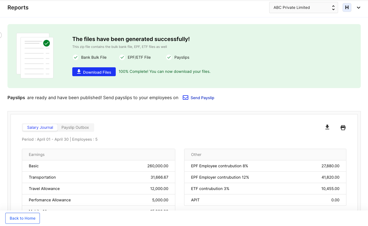
Task: Click the Travel Allowance row label
Action: pos(44,189)
